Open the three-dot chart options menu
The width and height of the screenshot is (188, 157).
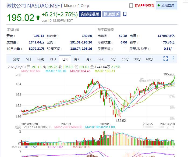[173, 59]
